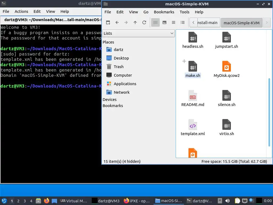Click the plus selection marker beside make.sh
Screen dimensions: 273x205
[x=184, y=61]
